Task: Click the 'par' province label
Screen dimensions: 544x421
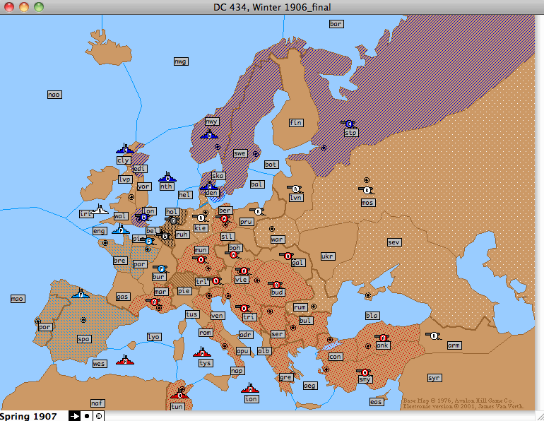Action: coord(140,264)
